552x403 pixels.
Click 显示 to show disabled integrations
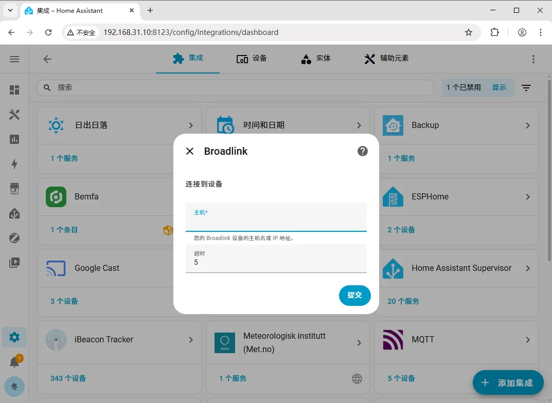click(499, 87)
